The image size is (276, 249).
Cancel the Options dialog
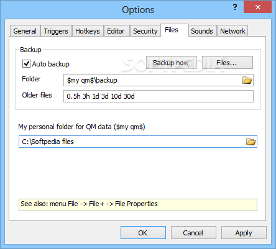(193, 233)
